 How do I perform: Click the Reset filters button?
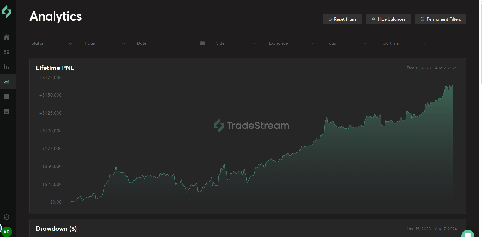pyautogui.click(x=342, y=19)
